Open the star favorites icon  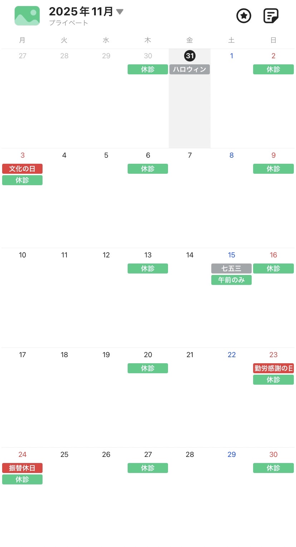point(244,16)
